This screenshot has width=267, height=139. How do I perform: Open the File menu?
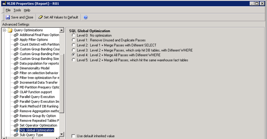(8, 10)
